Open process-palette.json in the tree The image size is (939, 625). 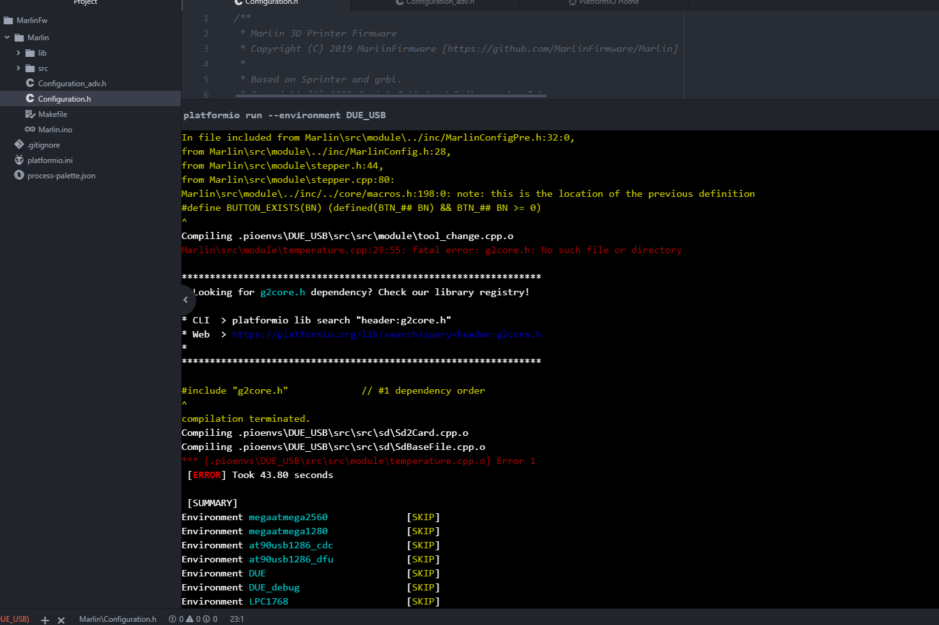coord(61,176)
